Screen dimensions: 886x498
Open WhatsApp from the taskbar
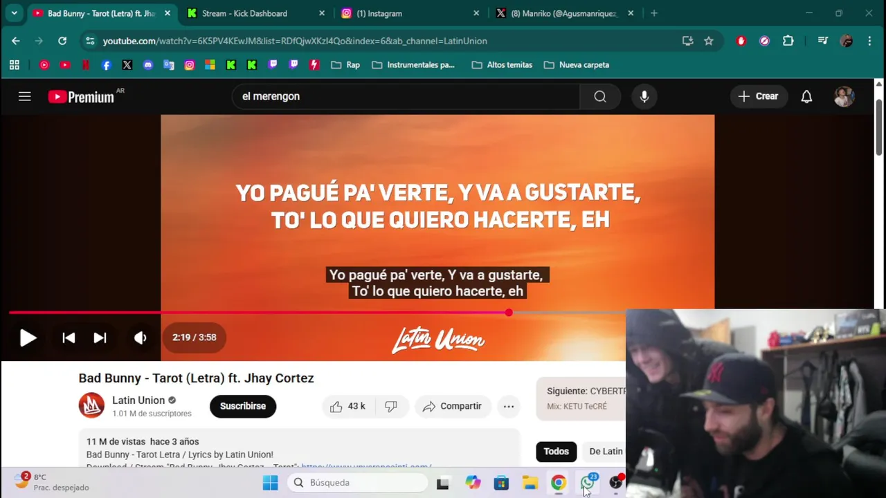pyautogui.click(x=588, y=483)
